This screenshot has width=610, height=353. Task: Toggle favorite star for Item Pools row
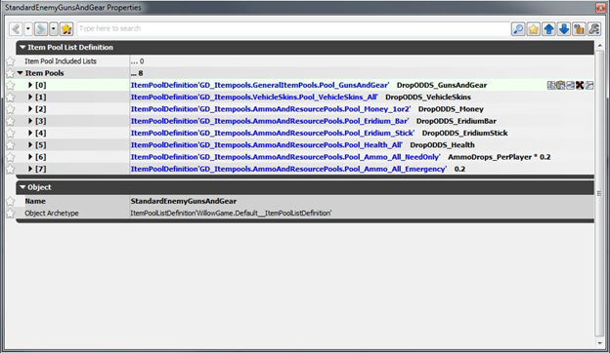[10, 73]
